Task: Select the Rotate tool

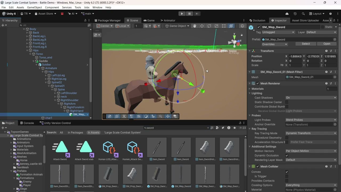Action: point(209,26)
